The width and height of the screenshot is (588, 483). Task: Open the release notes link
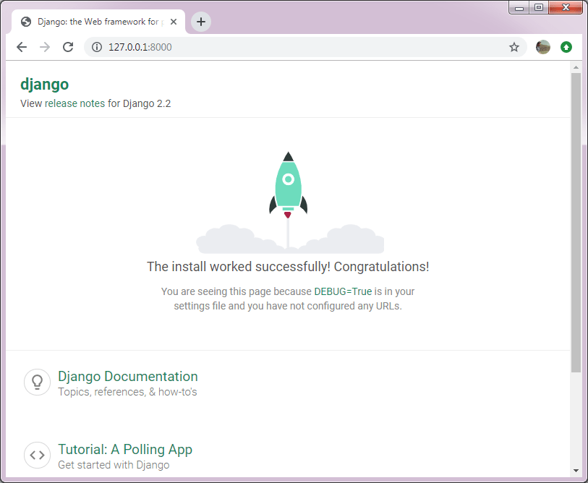pos(74,103)
